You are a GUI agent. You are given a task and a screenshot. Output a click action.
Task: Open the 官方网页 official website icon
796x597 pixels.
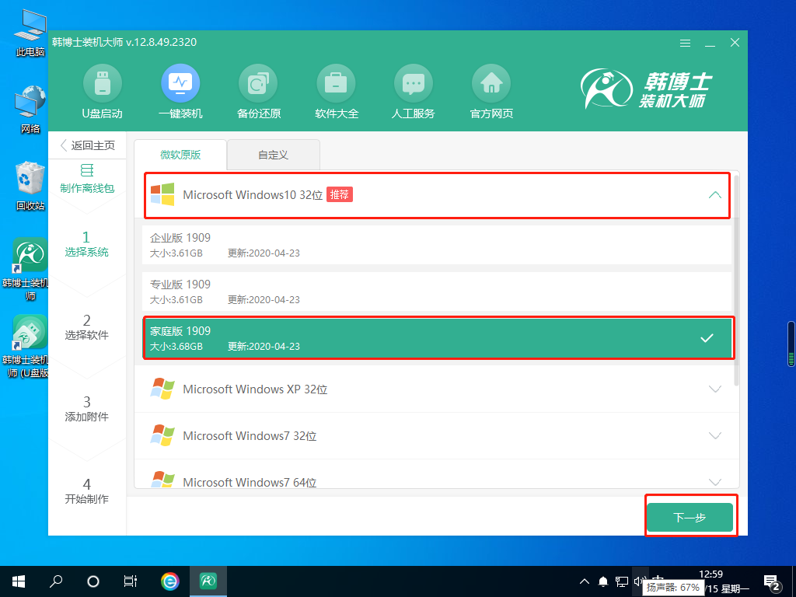[x=491, y=83]
